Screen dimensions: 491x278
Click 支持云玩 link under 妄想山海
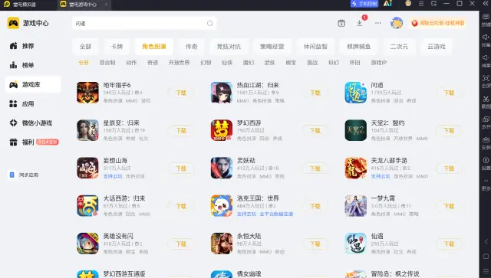pos(113,176)
